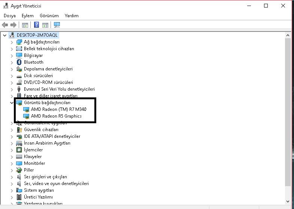Expand the Ağ bağdaştırıcıları category
The width and height of the screenshot is (294, 209).
[12, 42]
